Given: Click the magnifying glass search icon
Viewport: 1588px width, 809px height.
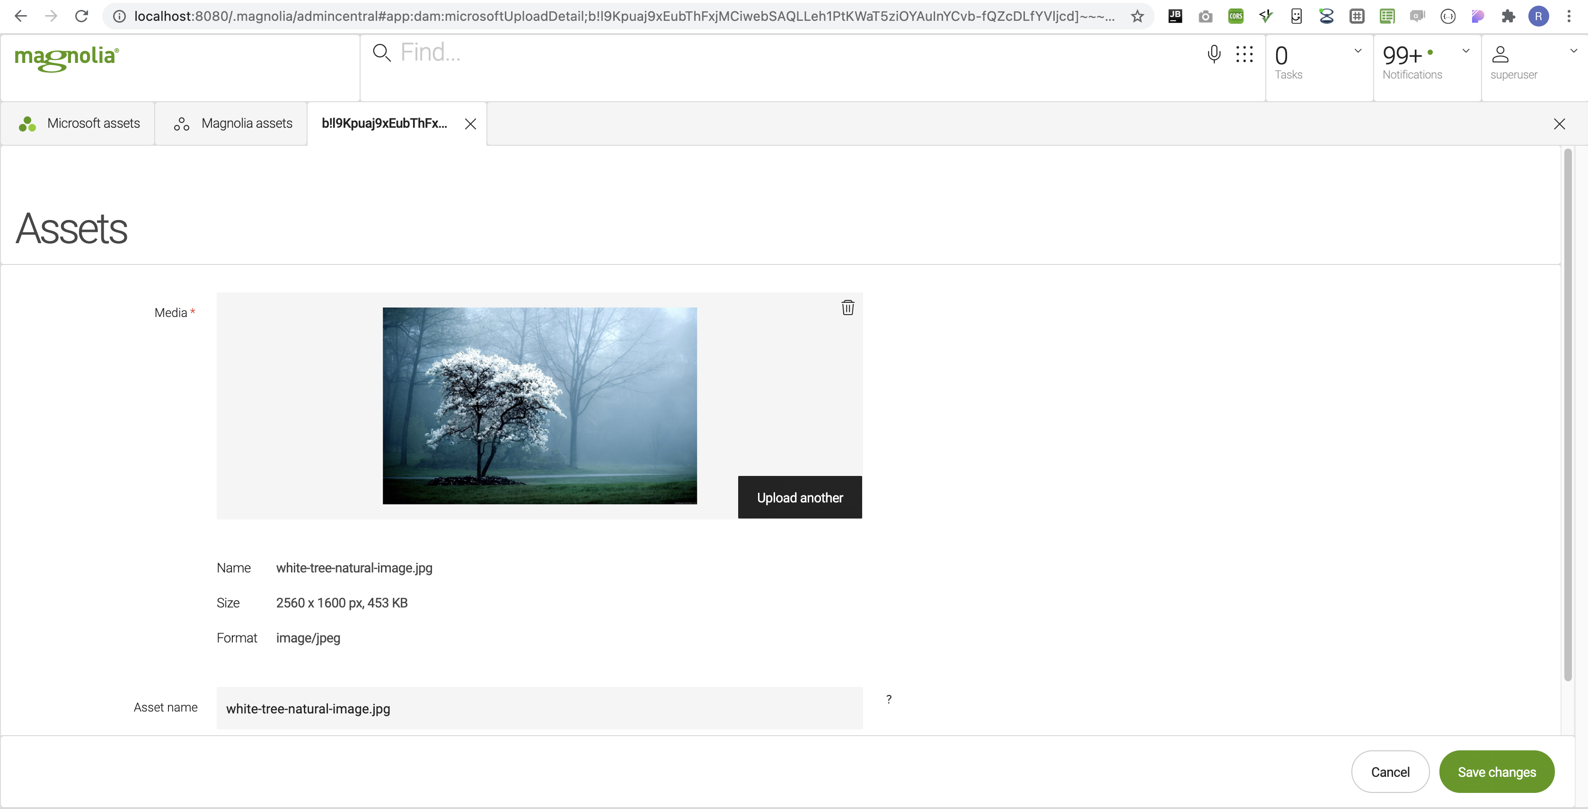Looking at the screenshot, I should pyautogui.click(x=382, y=53).
